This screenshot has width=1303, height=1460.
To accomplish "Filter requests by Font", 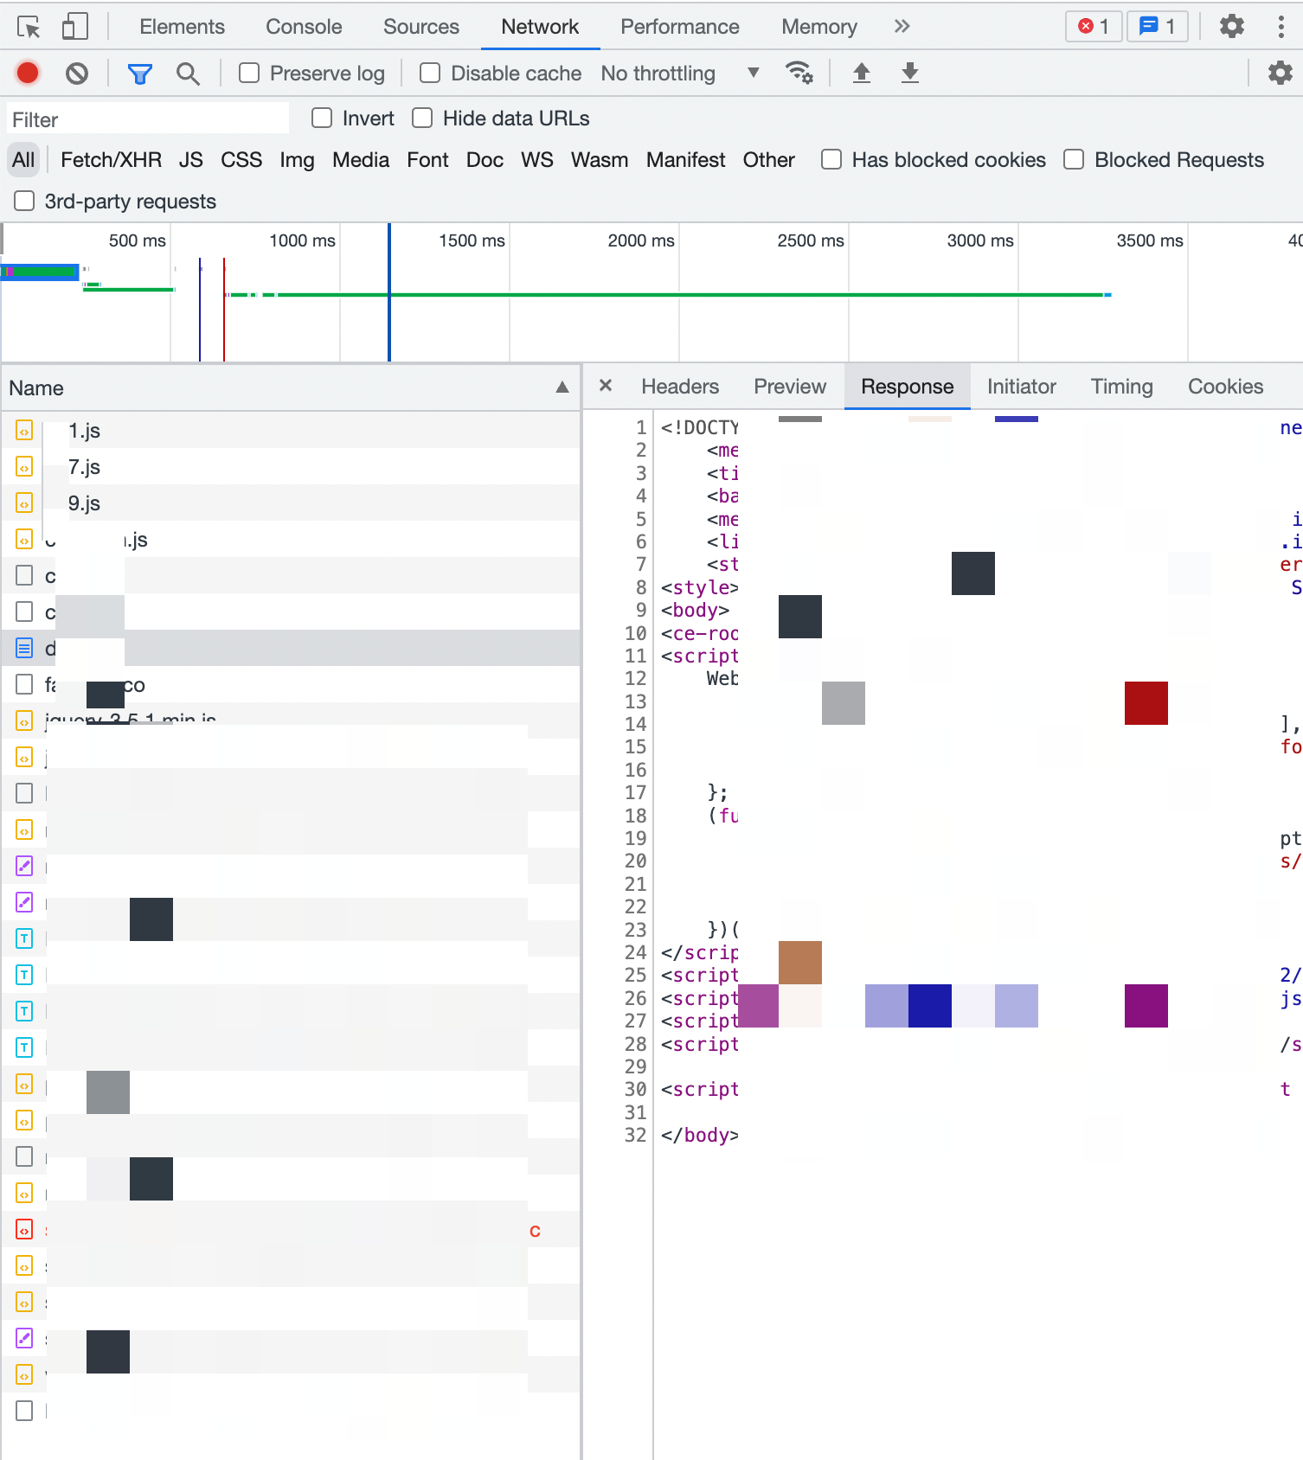I will point(427,160).
